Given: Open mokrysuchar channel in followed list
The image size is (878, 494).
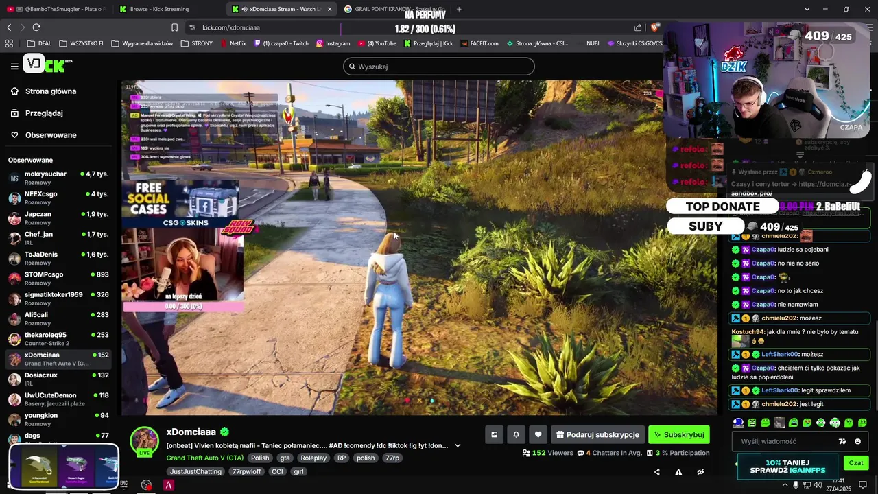Looking at the screenshot, I should (58, 178).
